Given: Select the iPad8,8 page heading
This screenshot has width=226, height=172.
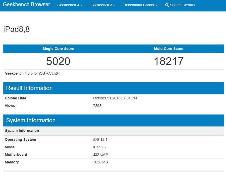Looking at the screenshot, I should tap(16, 29).
